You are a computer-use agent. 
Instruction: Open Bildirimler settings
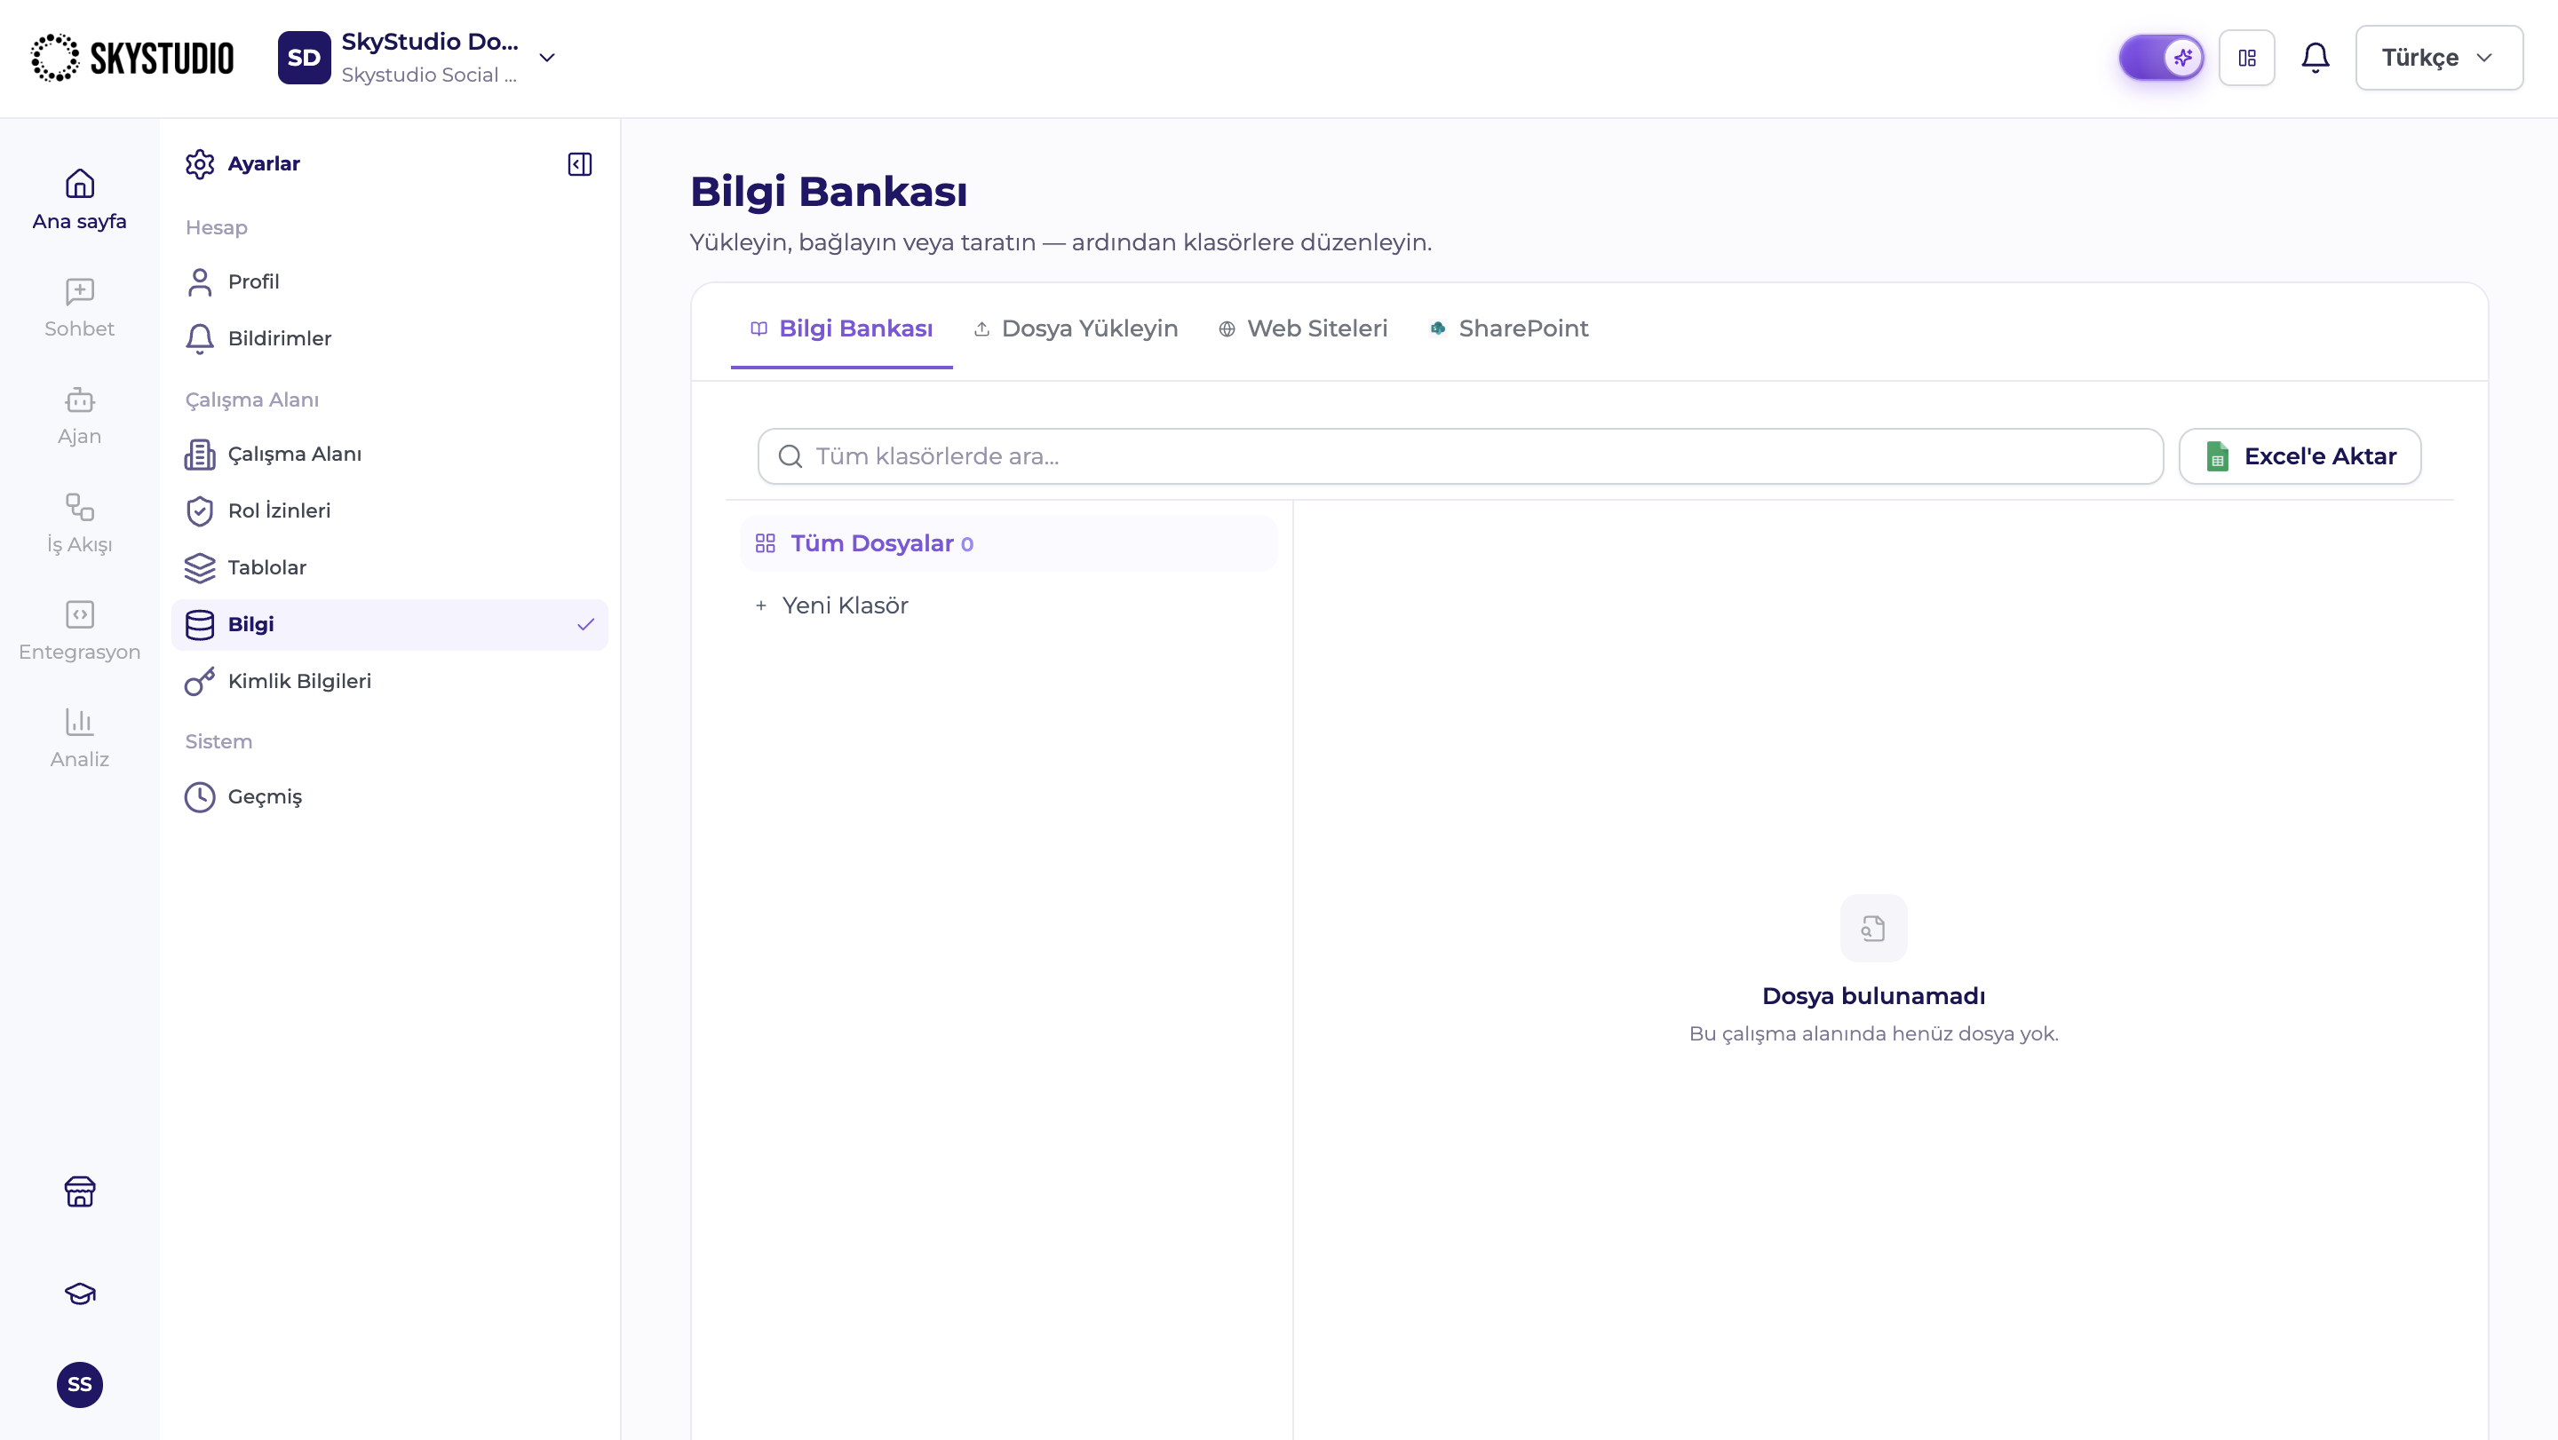(x=389, y=338)
